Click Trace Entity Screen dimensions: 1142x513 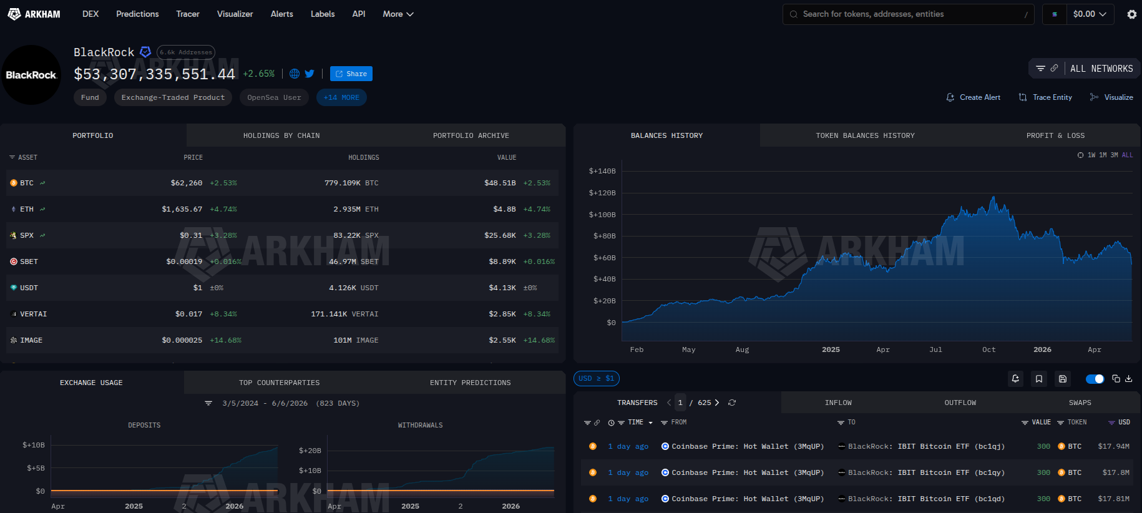coord(1046,97)
